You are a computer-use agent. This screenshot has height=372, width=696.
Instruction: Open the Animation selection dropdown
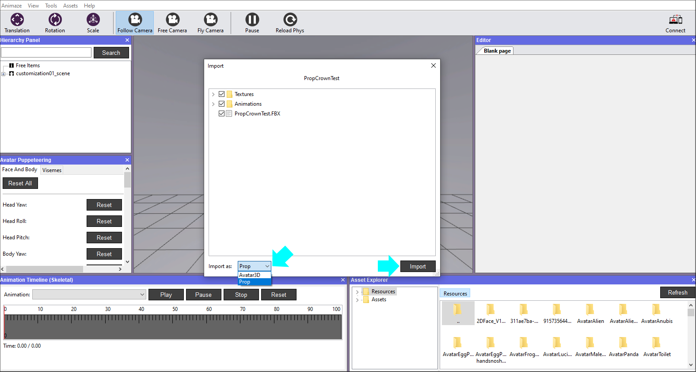click(89, 295)
